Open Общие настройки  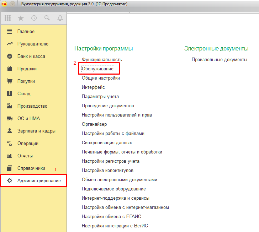tap(101, 78)
